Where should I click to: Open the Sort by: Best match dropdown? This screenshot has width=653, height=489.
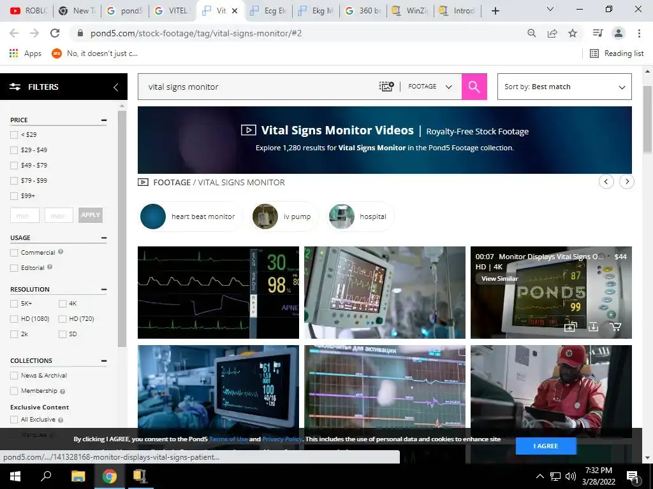[x=564, y=87]
